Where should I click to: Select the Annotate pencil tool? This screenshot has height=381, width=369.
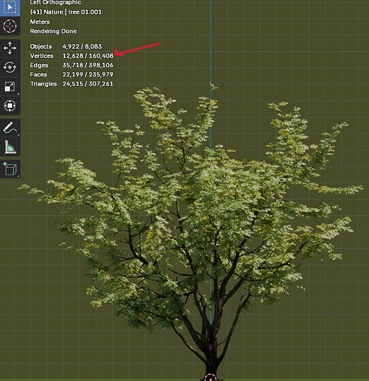[10, 128]
